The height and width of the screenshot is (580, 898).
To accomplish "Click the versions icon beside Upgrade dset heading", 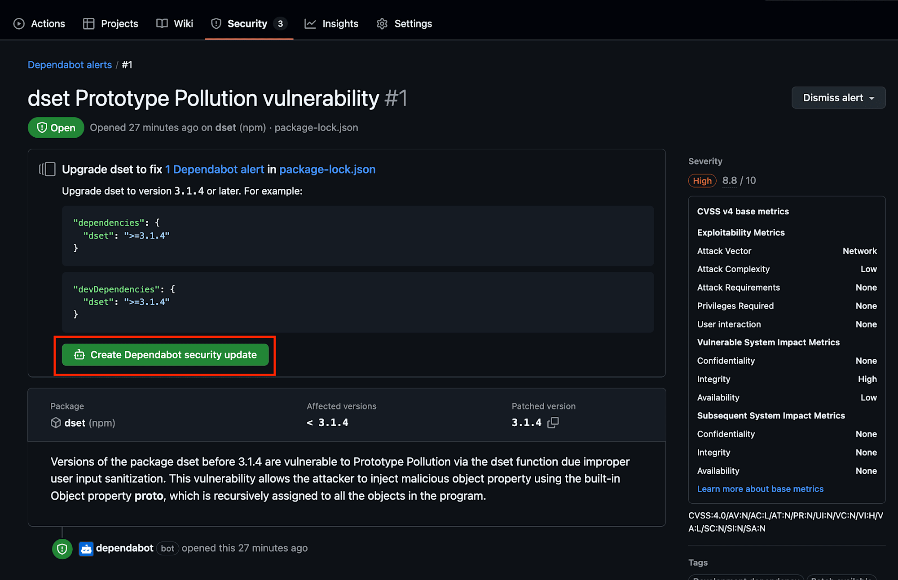I will click(48, 170).
